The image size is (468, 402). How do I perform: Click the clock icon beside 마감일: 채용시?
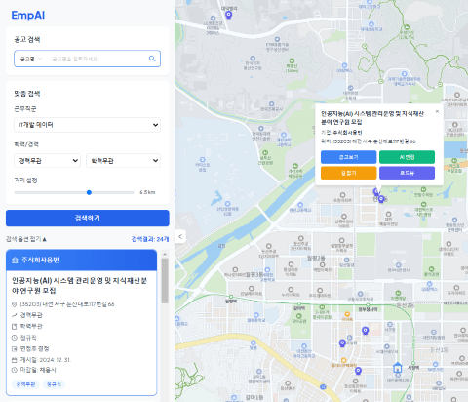pos(14,370)
